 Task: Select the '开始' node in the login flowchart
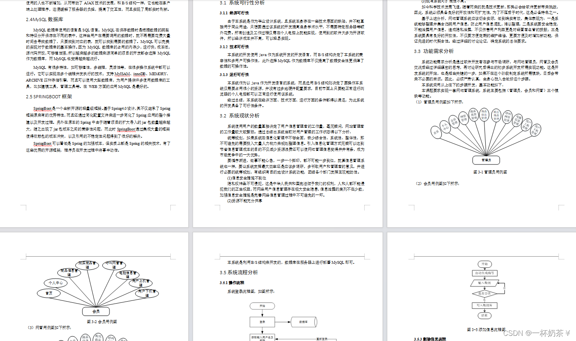pos(262,306)
